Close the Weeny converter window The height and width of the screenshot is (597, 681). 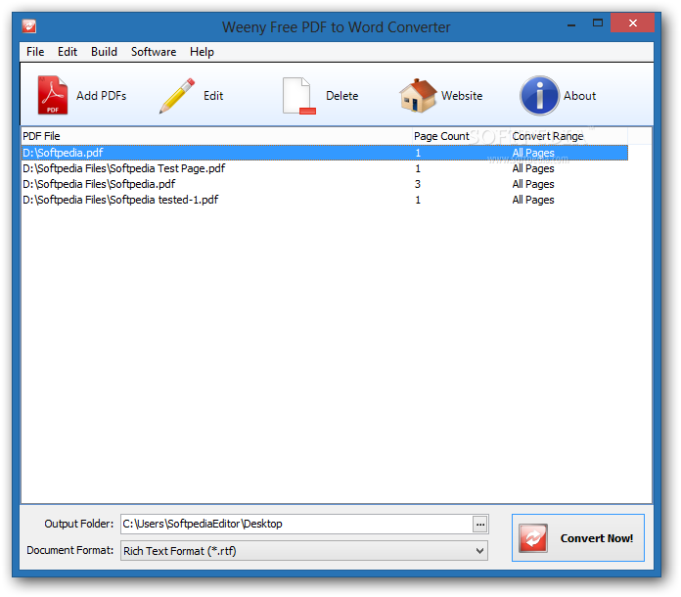click(x=632, y=23)
